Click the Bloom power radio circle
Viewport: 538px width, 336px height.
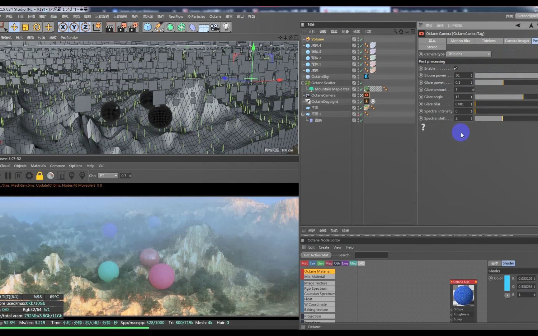[421, 76]
